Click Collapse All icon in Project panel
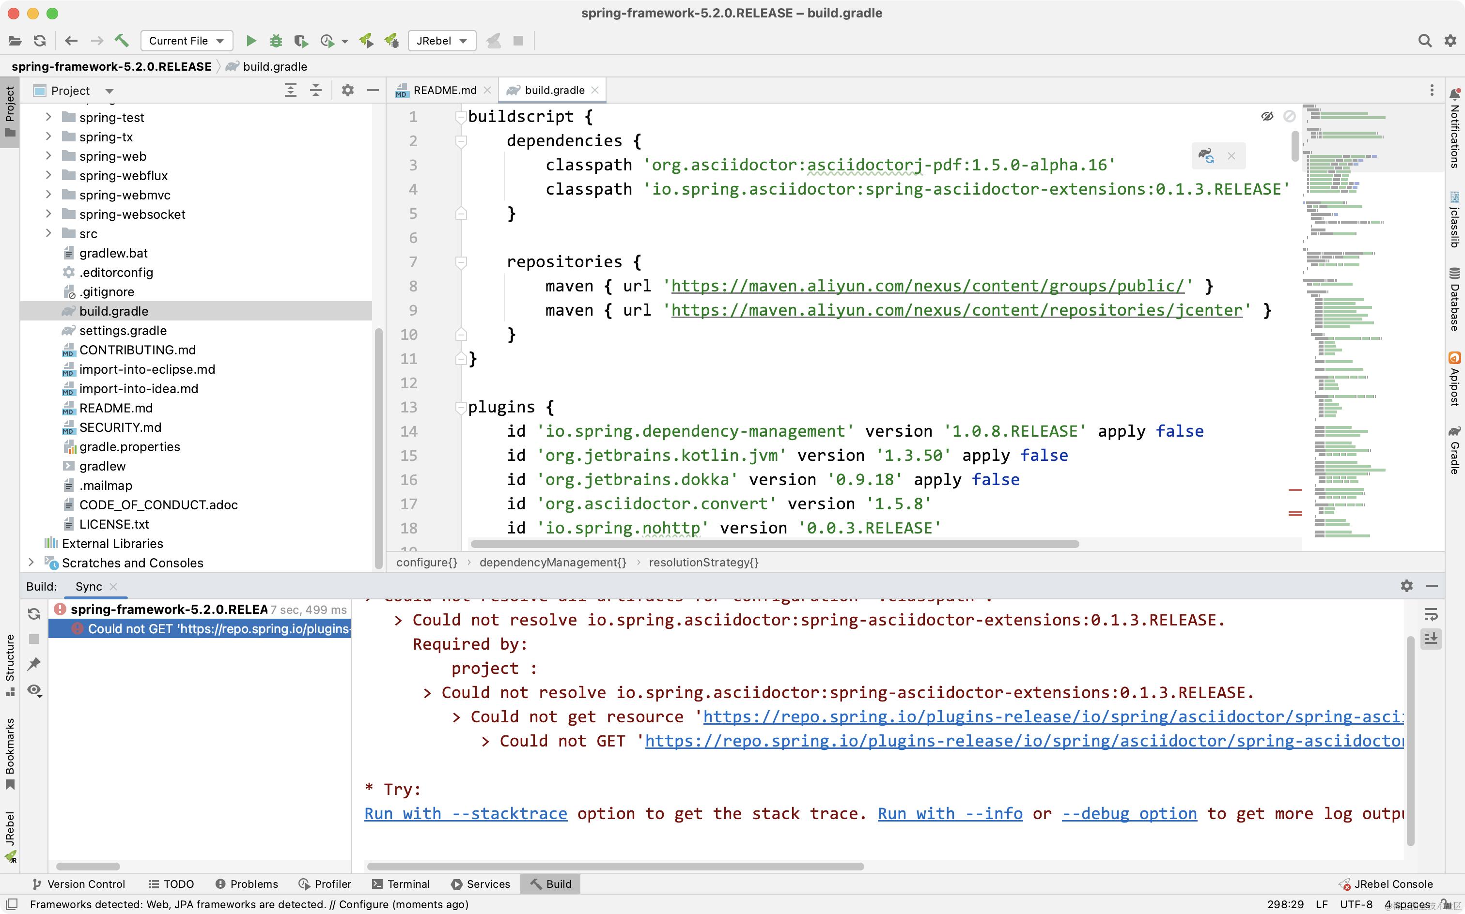The width and height of the screenshot is (1465, 914). (x=316, y=91)
